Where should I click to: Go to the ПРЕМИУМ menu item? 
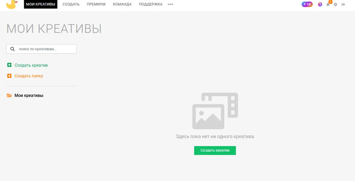tap(96, 4)
